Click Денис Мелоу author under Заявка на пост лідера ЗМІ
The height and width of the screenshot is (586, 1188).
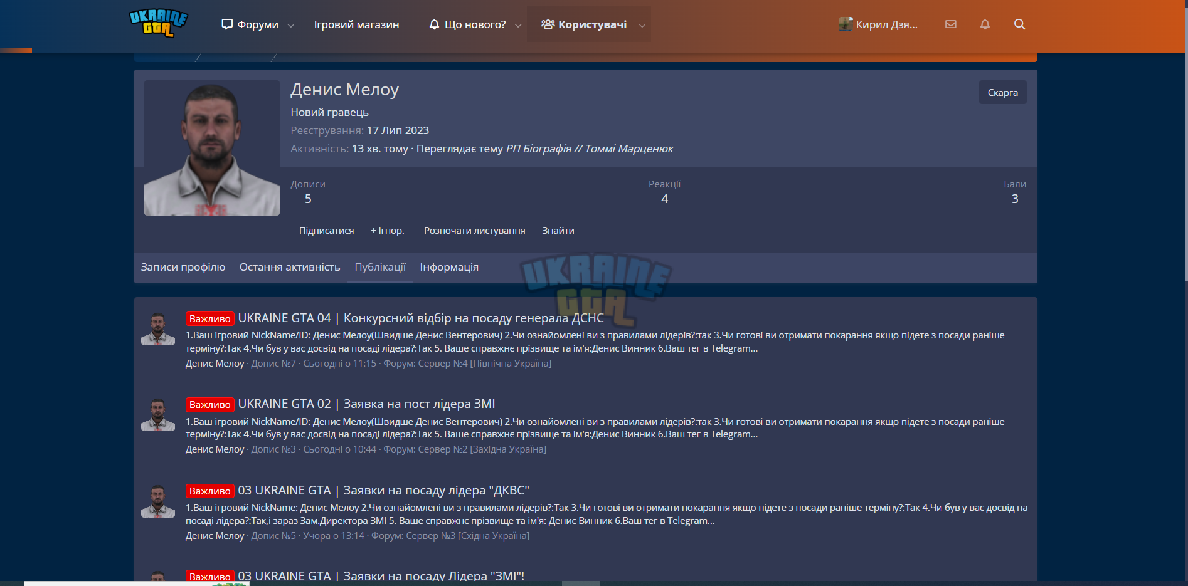[215, 449]
